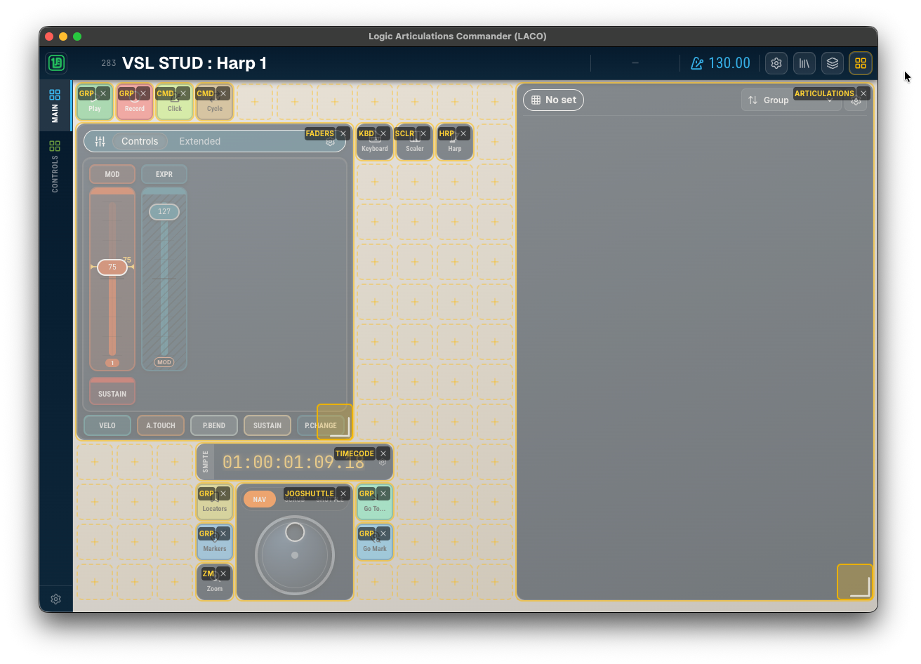921x664 pixels.
Task: Click the MOD fader label button
Action: pos(112,174)
